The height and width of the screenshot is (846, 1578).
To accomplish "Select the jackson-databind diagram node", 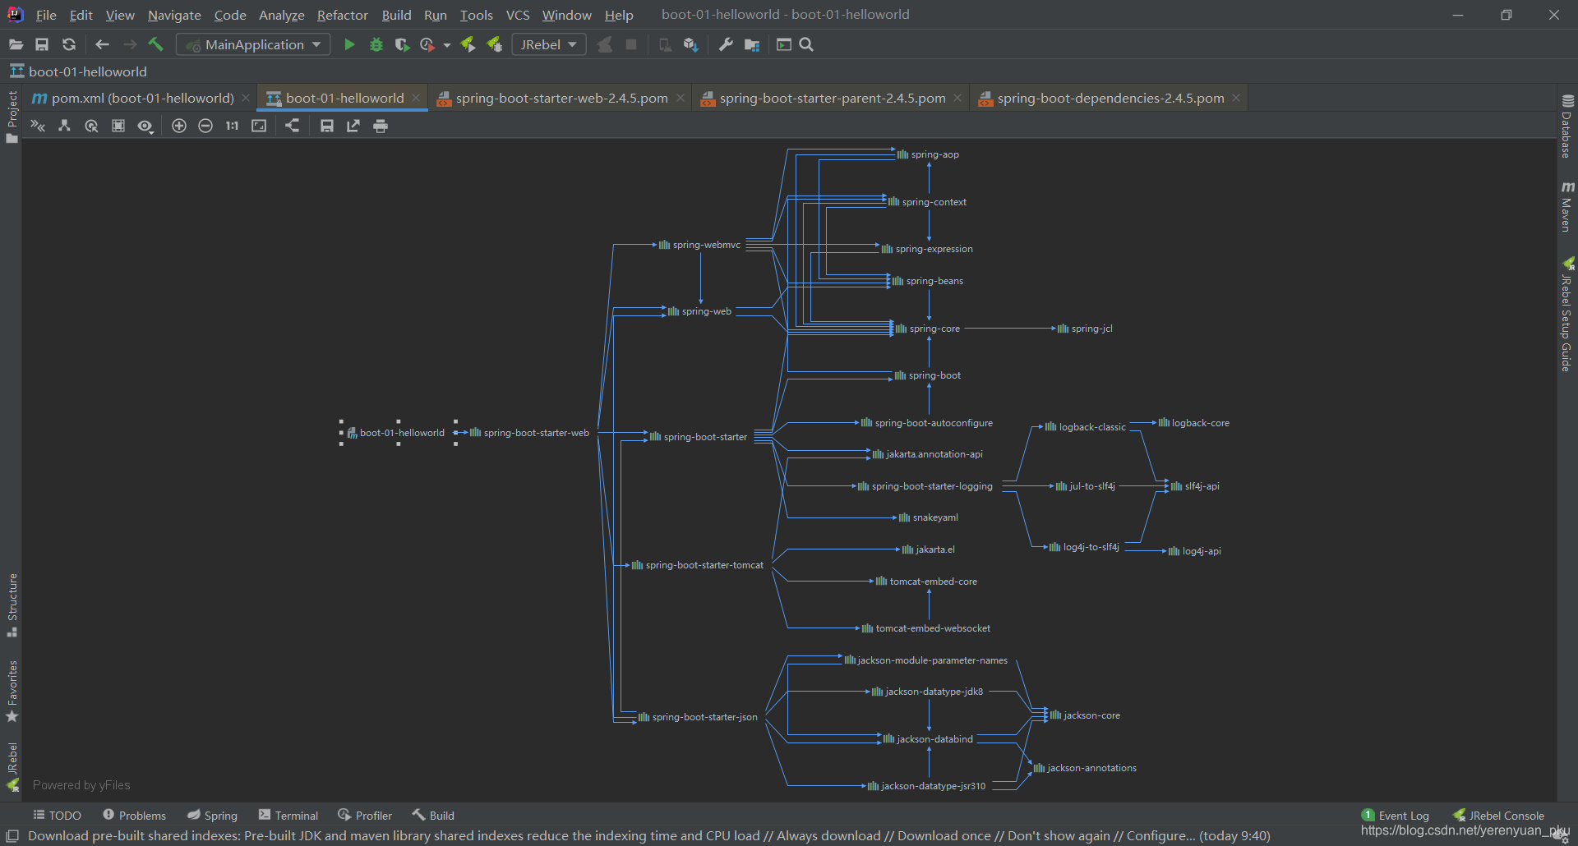I will (928, 739).
